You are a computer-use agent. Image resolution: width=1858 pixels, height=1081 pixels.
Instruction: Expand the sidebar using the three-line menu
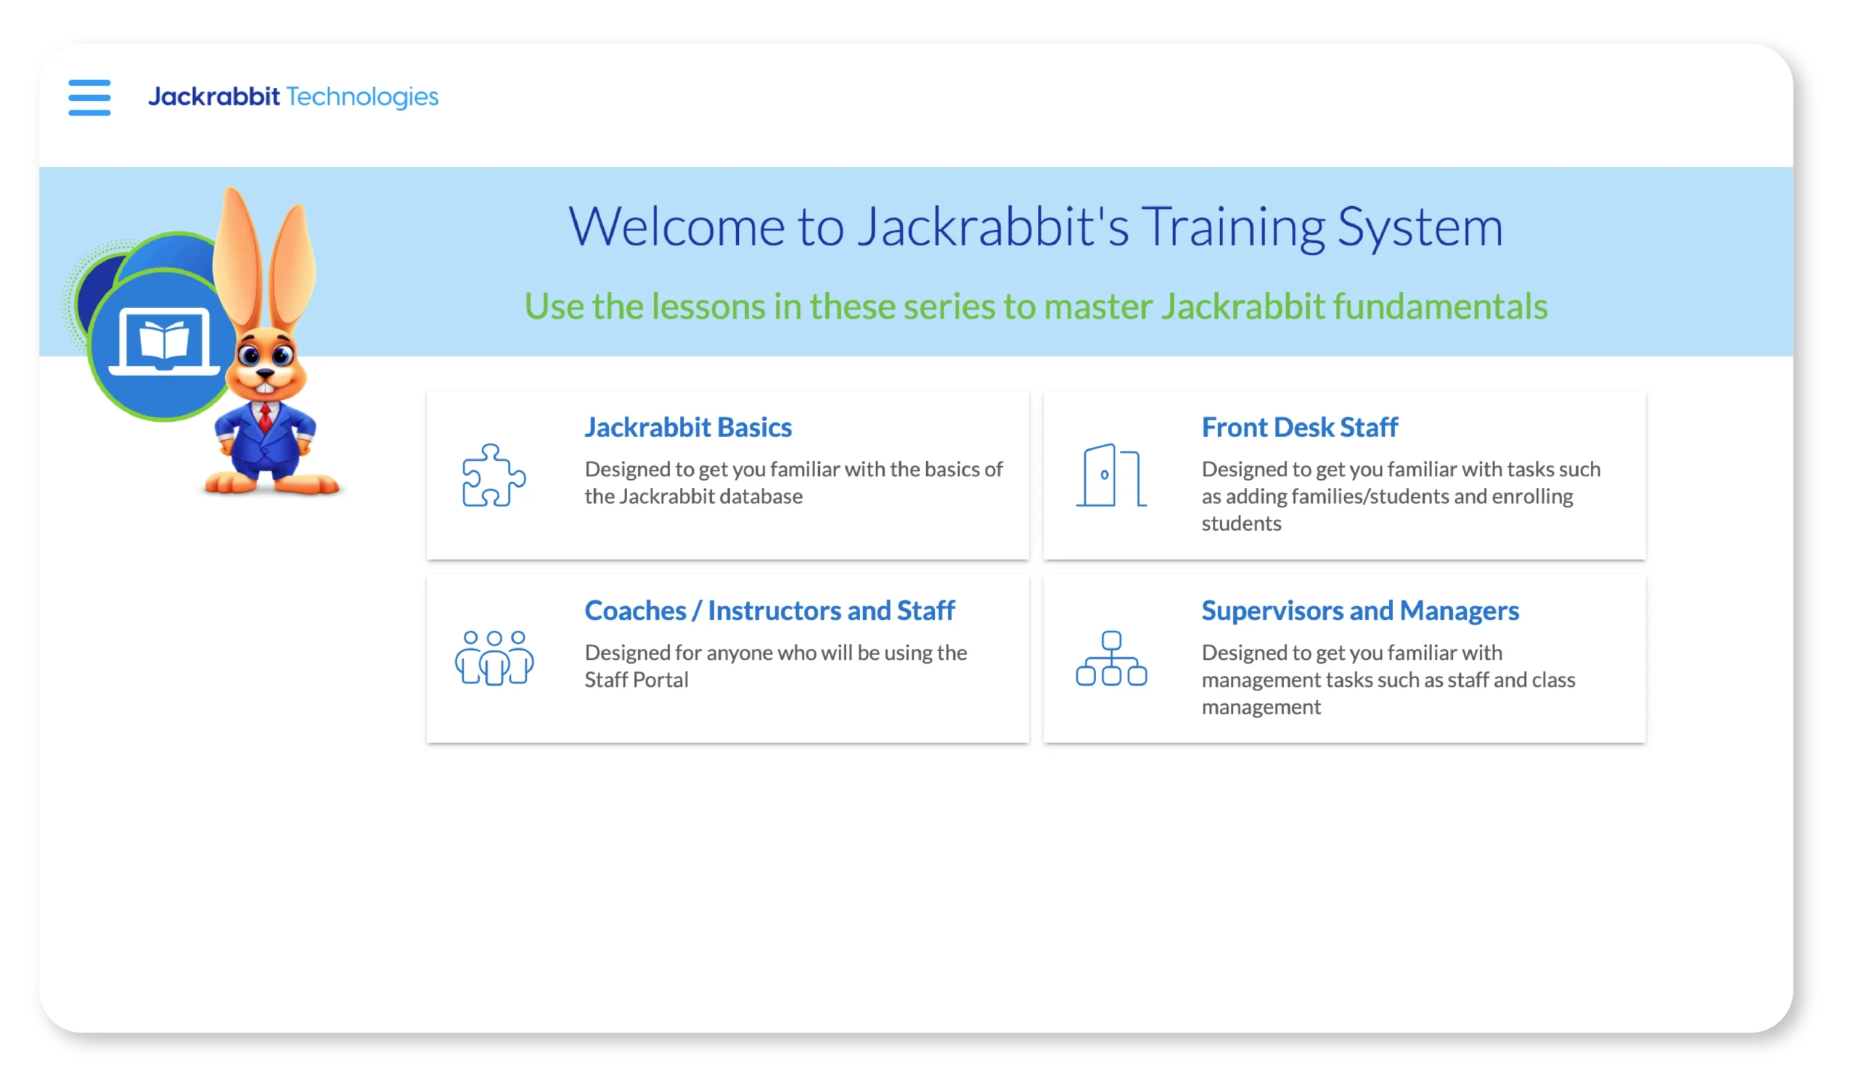pos(89,97)
